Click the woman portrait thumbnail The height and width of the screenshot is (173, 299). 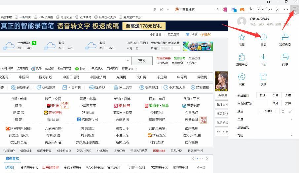tap(221, 81)
